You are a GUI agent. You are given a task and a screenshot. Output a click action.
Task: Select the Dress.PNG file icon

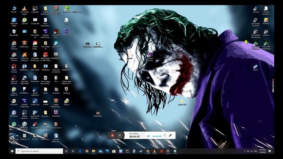56,114
